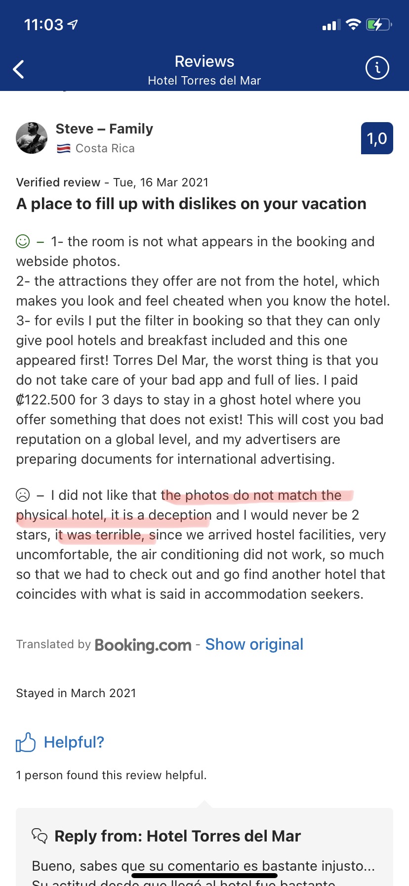This screenshot has width=409, height=886.
Task: Show original review text instead of translation
Action: point(254,644)
